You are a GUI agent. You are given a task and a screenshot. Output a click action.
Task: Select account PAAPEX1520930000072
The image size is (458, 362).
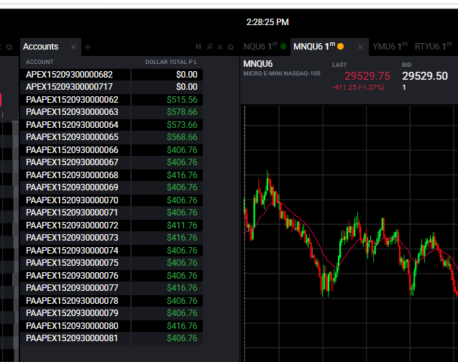(72, 226)
